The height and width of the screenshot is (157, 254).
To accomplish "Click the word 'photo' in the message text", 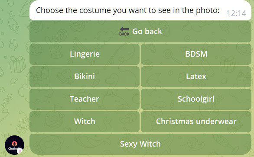I will (x=208, y=10).
